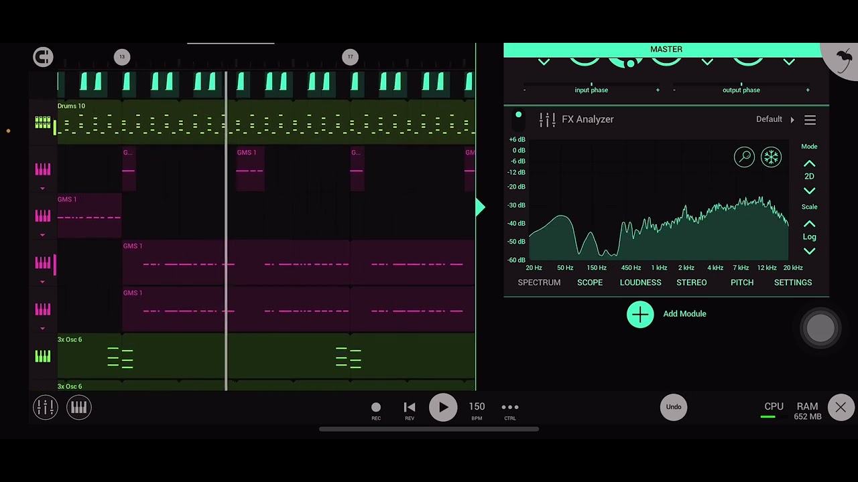Screen dimensions: 858x482
Task: Switch to the PITCH tab
Action: click(x=742, y=283)
